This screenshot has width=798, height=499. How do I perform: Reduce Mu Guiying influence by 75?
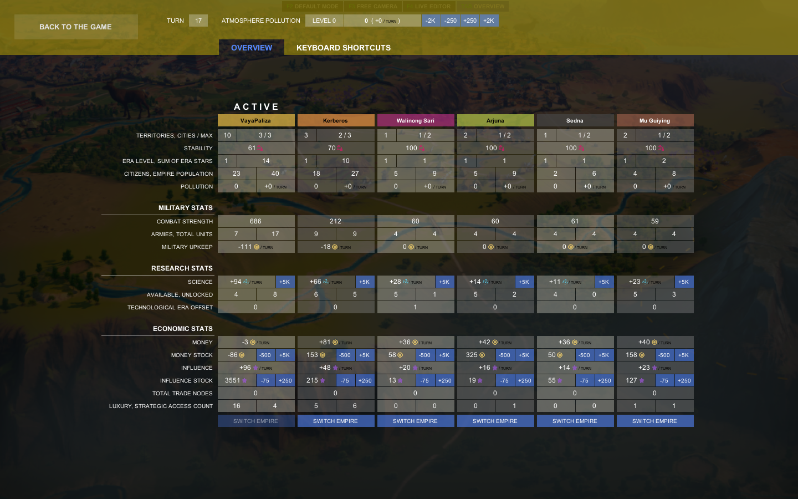point(664,380)
